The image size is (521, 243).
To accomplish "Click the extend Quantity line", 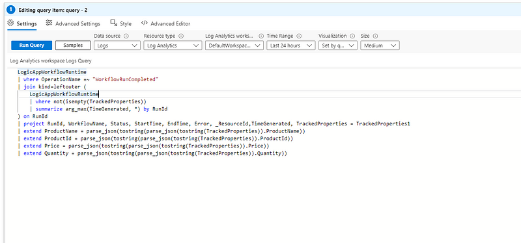I will pos(152,153).
